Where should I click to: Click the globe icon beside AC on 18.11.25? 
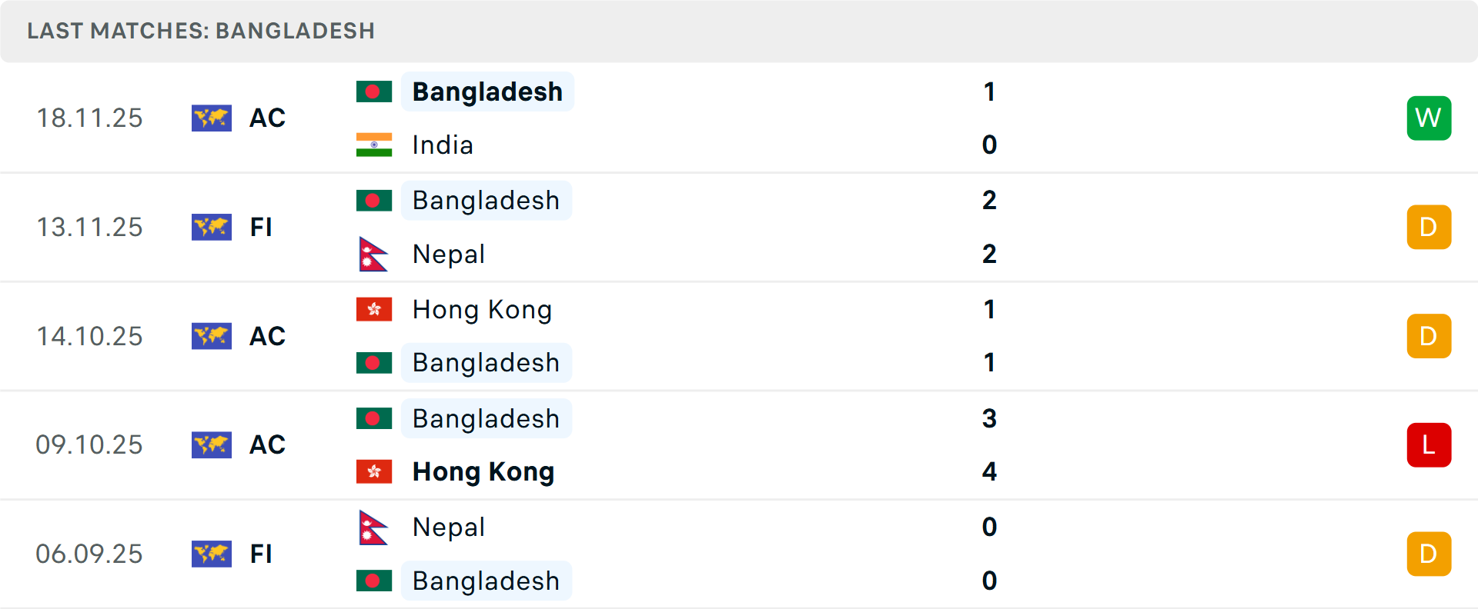(212, 118)
